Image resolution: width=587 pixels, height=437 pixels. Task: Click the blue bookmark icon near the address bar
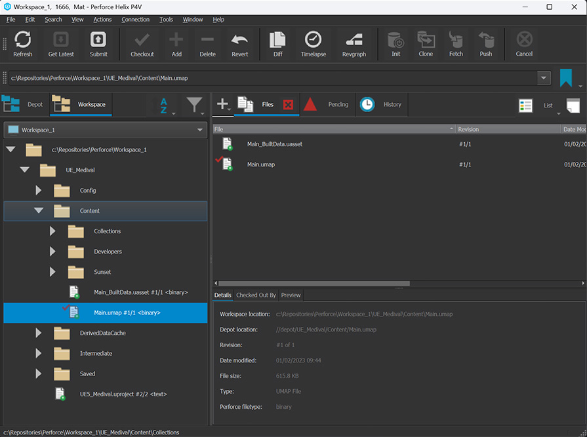coord(565,77)
